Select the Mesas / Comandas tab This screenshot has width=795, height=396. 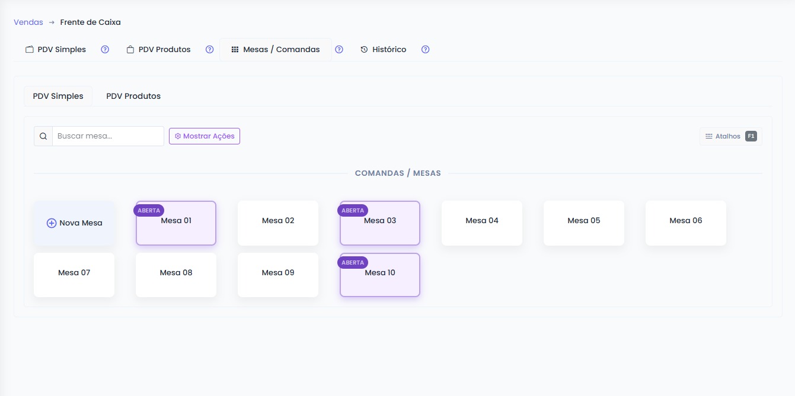tap(276, 50)
